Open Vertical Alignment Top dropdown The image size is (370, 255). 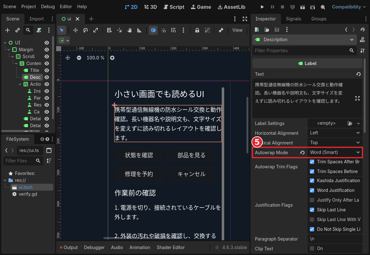tap(335, 143)
